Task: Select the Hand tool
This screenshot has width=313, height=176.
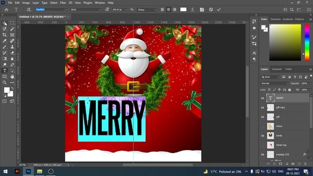Action: pos(12,77)
